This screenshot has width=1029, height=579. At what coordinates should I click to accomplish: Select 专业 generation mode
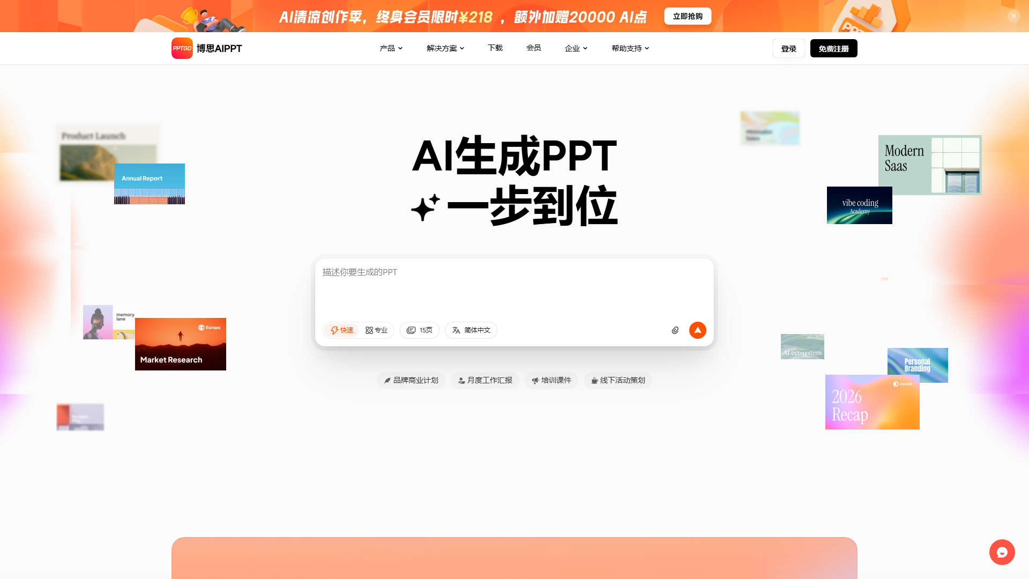(376, 330)
